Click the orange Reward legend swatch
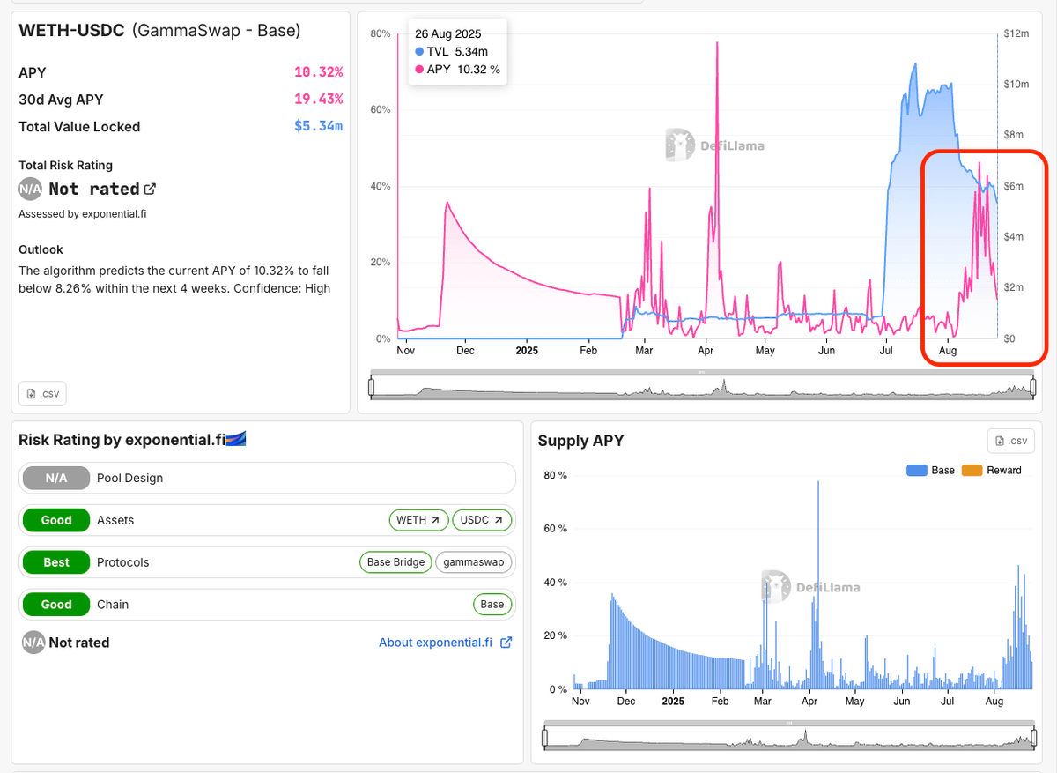Screen dimensions: 1057x773 coord(972,471)
